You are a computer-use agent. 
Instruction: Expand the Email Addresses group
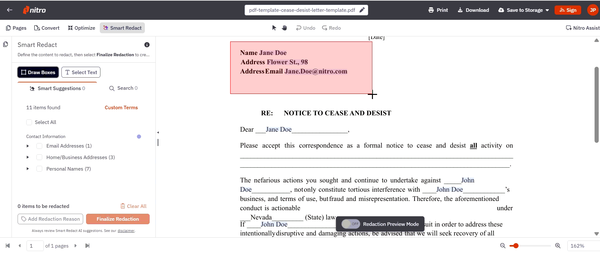click(28, 146)
